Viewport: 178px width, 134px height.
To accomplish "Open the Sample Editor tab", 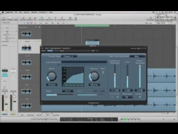I will (x=30, y=115).
